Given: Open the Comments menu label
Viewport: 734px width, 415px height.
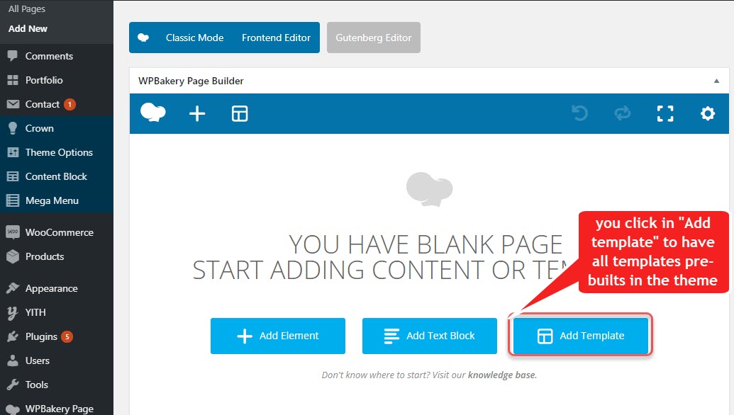Looking at the screenshot, I should [x=49, y=56].
